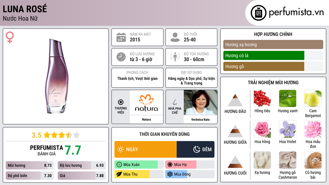Viewport: 329px width, 185px height.
Task: Click the Mùa Xuân season bar
Action: [139, 165]
